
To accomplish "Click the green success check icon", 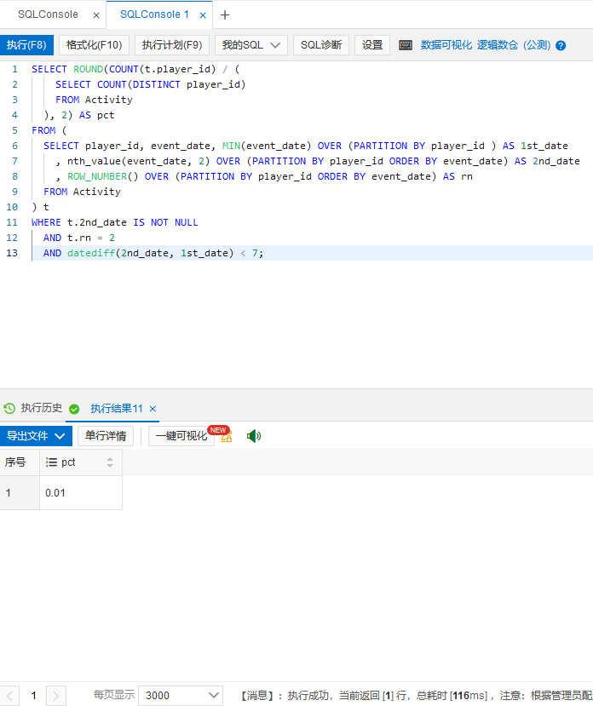I will point(74,409).
